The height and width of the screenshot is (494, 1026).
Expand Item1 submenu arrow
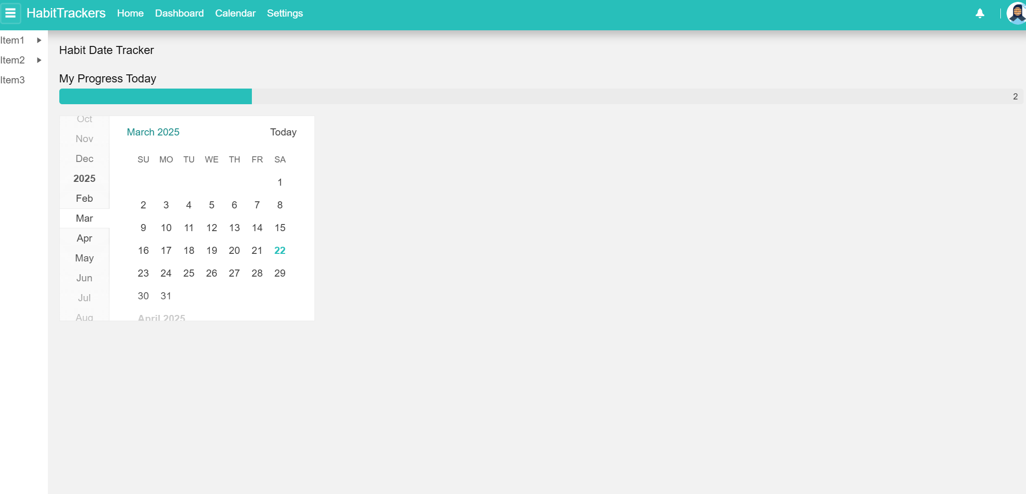tap(39, 40)
